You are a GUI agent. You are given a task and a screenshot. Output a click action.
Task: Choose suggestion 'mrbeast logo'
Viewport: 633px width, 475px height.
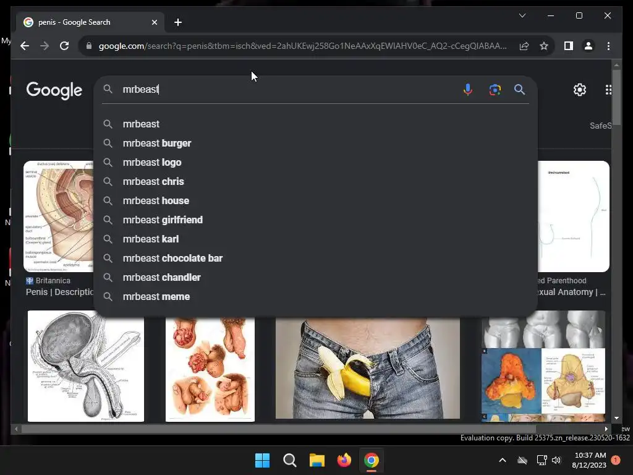pyautogui.click(x=316, y=163)
